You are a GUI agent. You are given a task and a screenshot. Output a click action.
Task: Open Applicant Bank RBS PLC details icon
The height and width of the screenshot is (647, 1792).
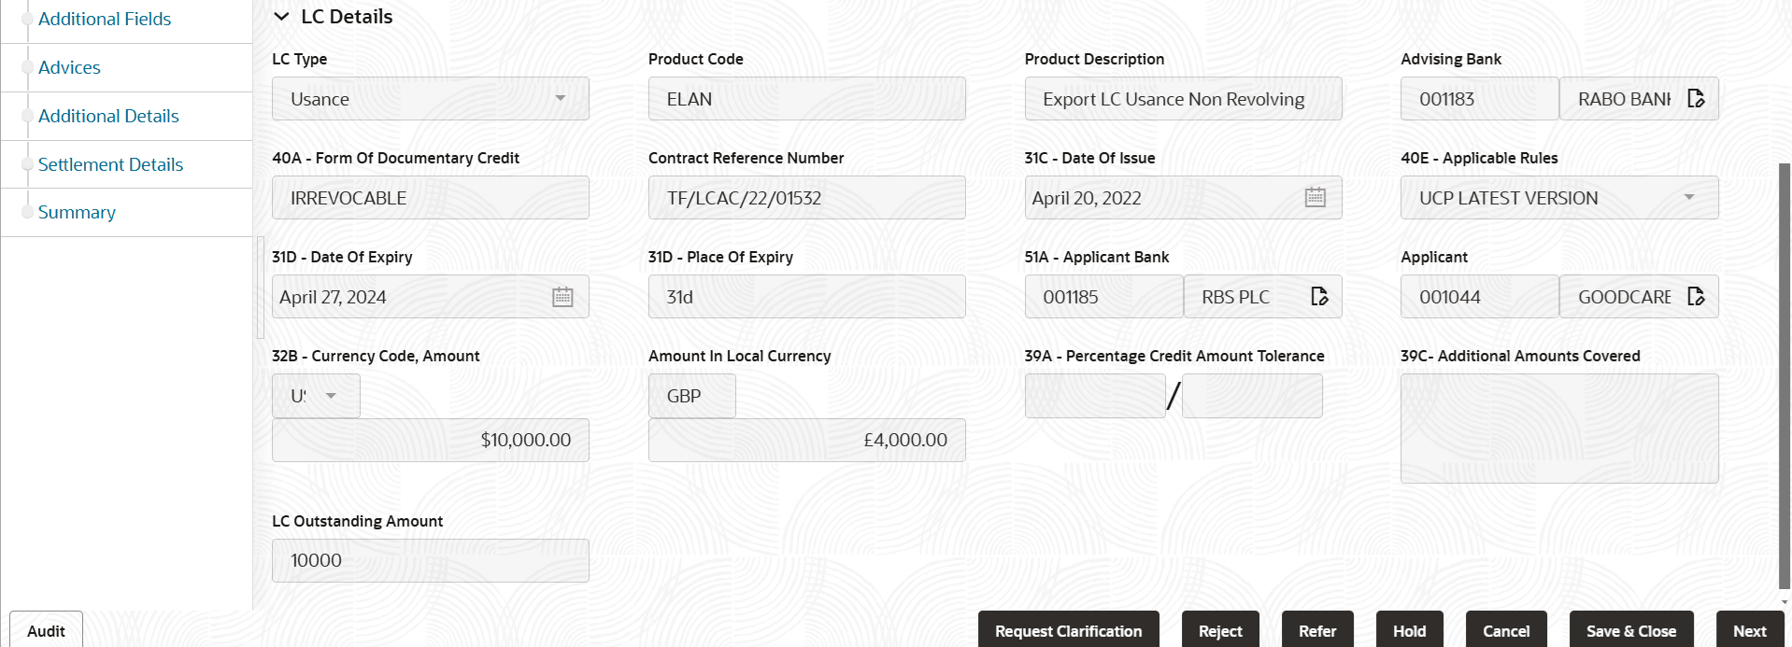tap(1319, 296)
